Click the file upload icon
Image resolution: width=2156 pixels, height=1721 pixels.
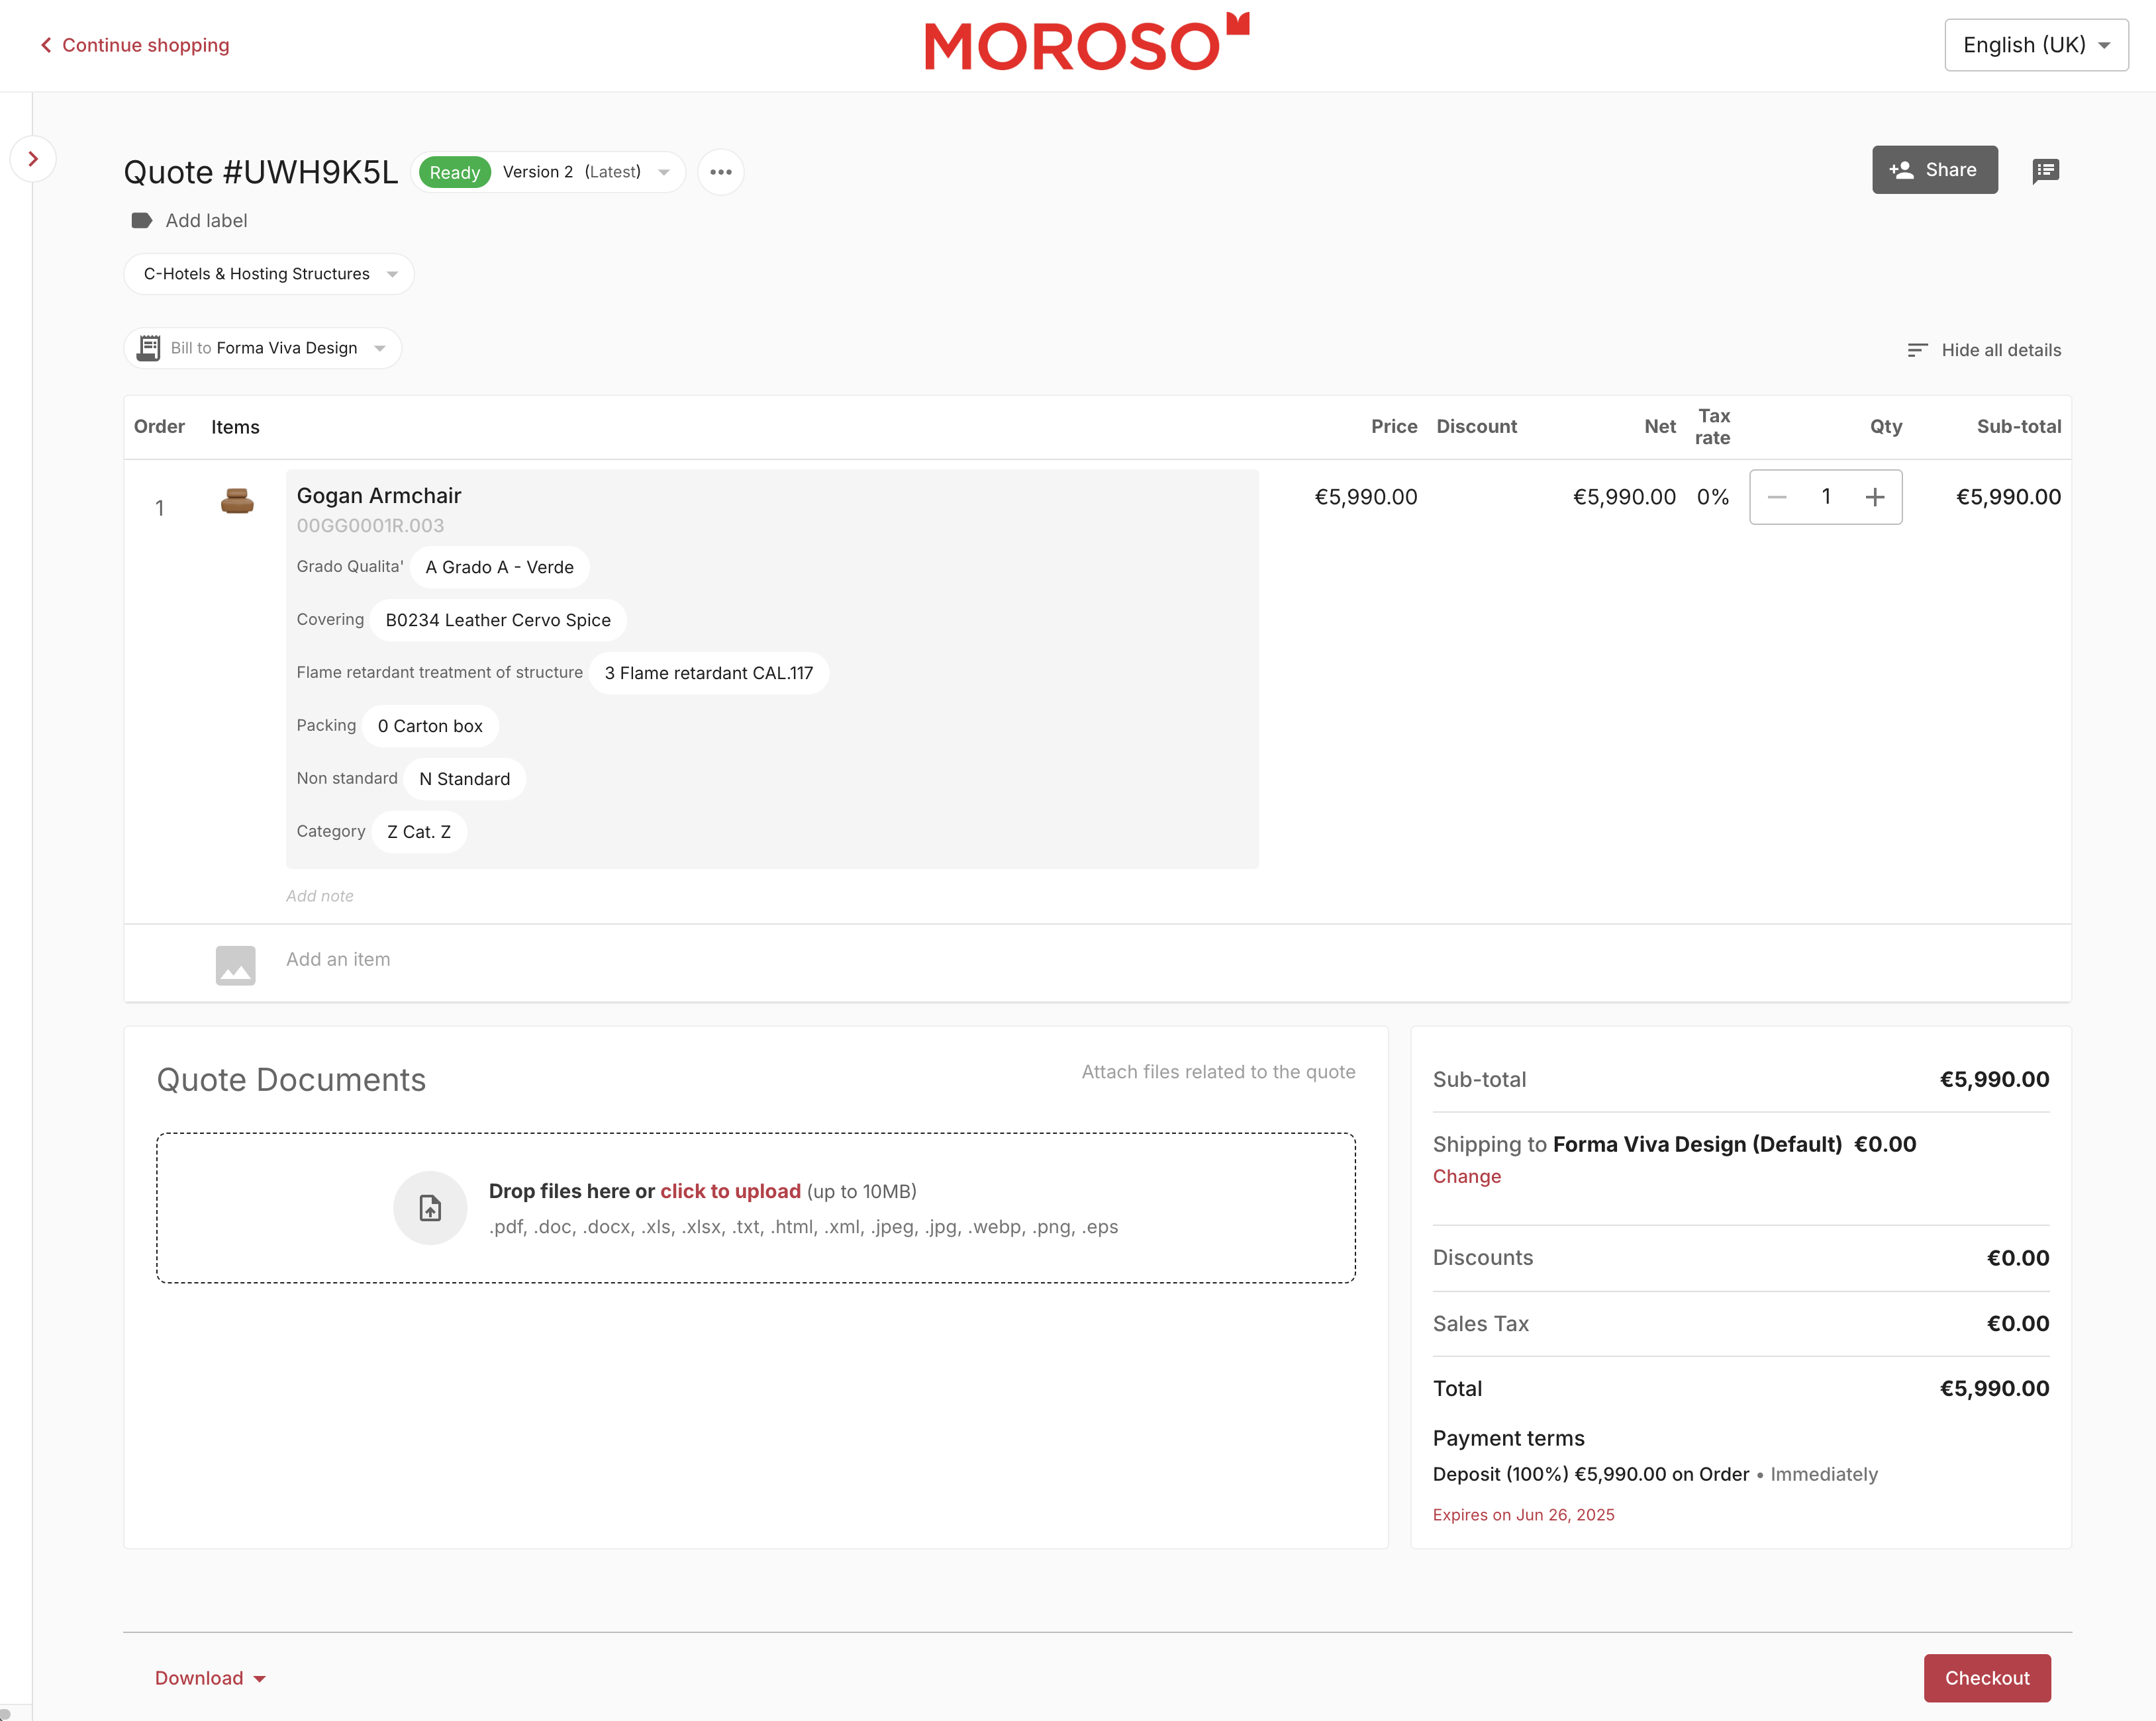(x=430, y=1207)
